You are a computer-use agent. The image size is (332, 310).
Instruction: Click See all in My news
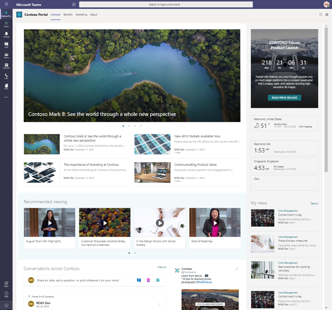coord(314,203)
